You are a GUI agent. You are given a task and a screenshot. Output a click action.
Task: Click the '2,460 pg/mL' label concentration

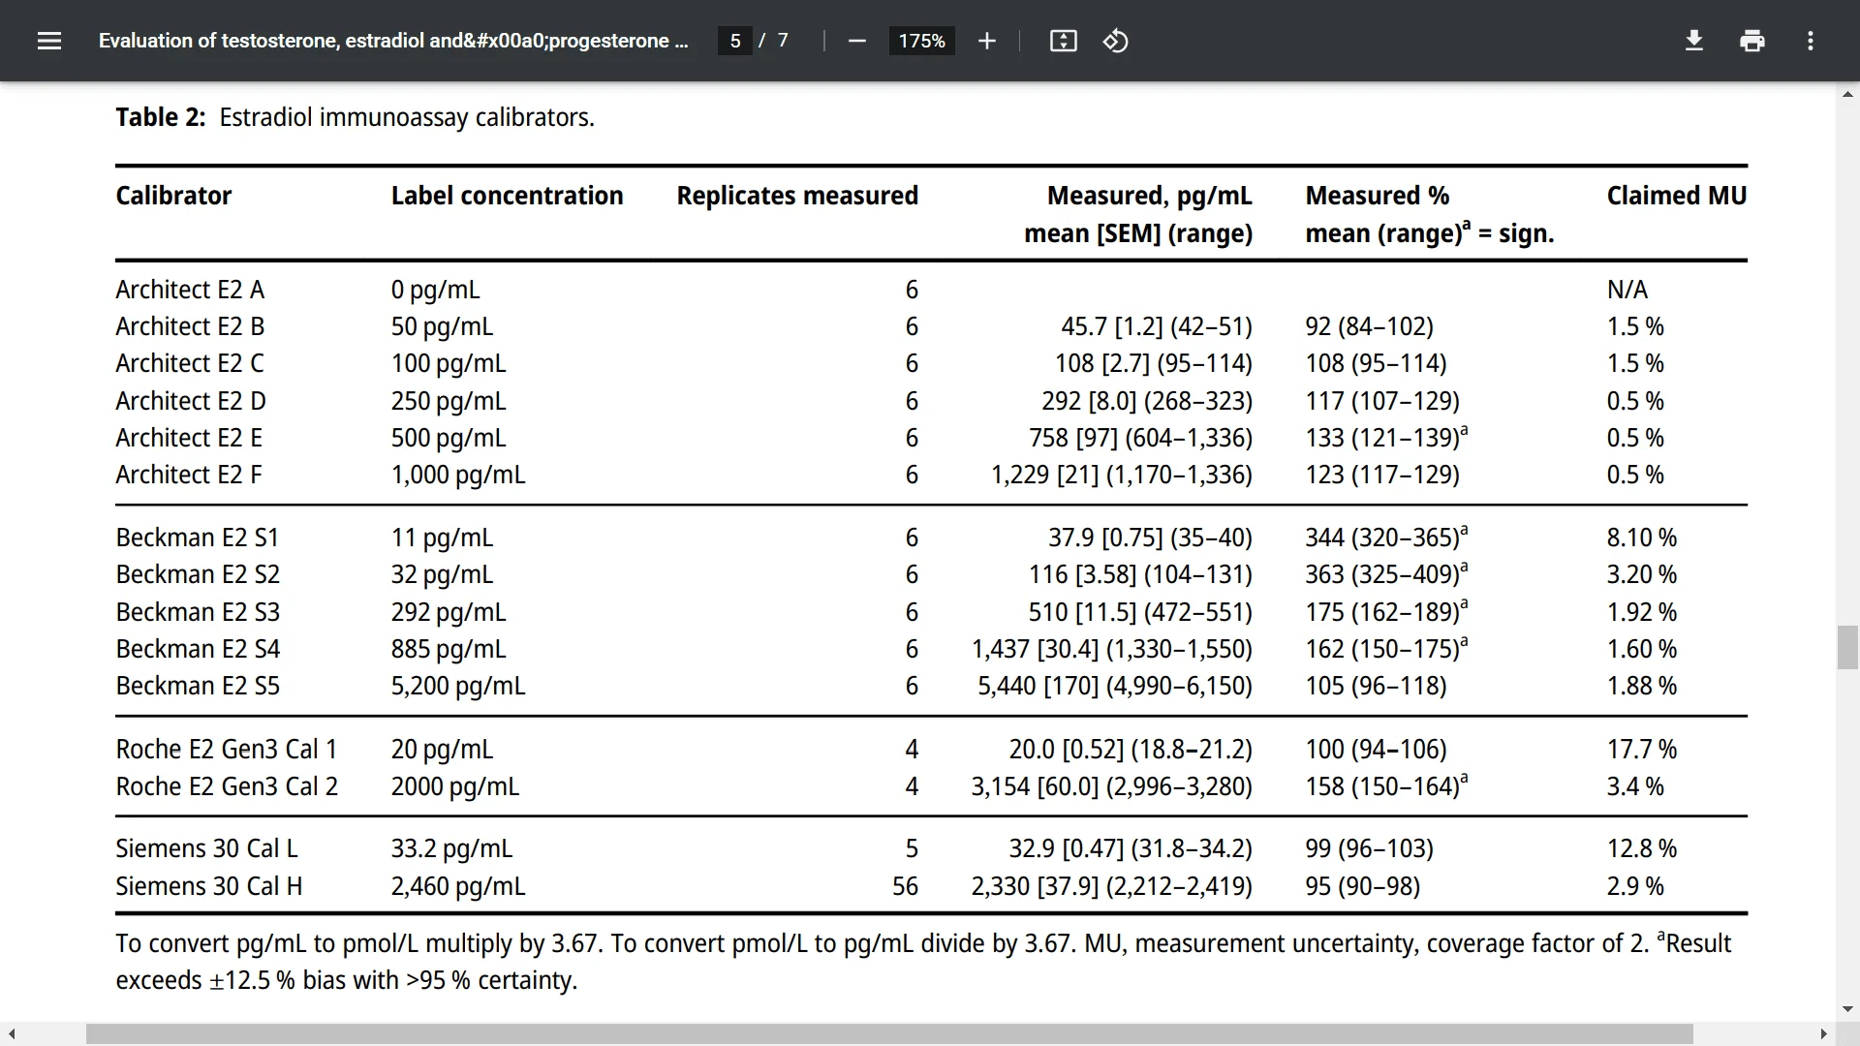(458, 886)
